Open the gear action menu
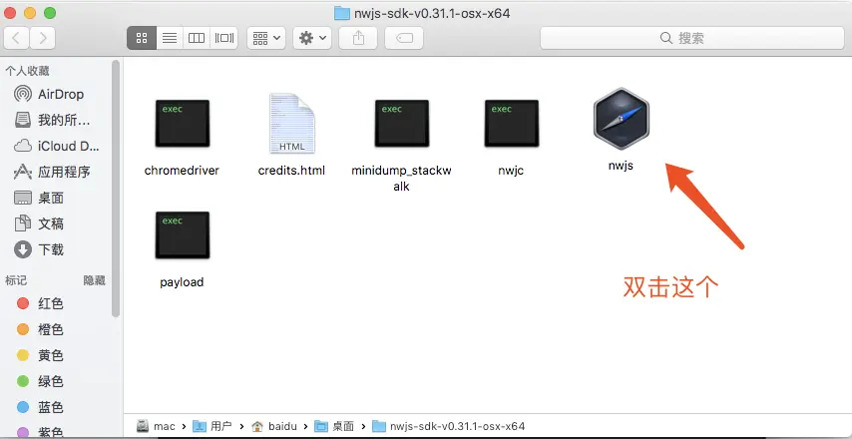This screenshot has width=852, height=439. coord(312,38)
